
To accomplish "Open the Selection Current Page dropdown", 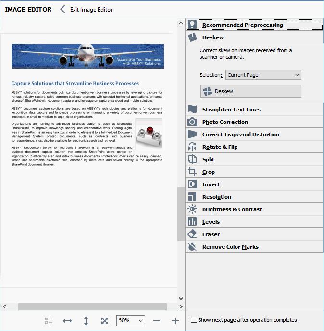I will coord(263,75).
